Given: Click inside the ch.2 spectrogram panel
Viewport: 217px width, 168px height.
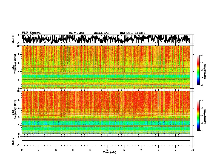Looking at the screenshot, I should 106,113.
